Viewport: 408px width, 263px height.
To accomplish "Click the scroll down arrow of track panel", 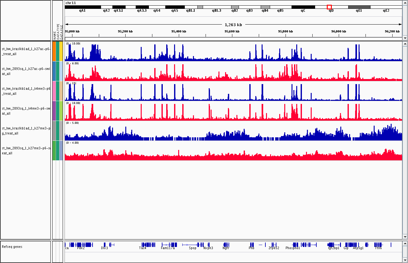I will (x=405, y=237).
